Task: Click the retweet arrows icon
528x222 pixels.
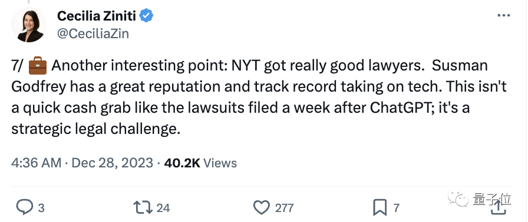Action: coord(143,208)
